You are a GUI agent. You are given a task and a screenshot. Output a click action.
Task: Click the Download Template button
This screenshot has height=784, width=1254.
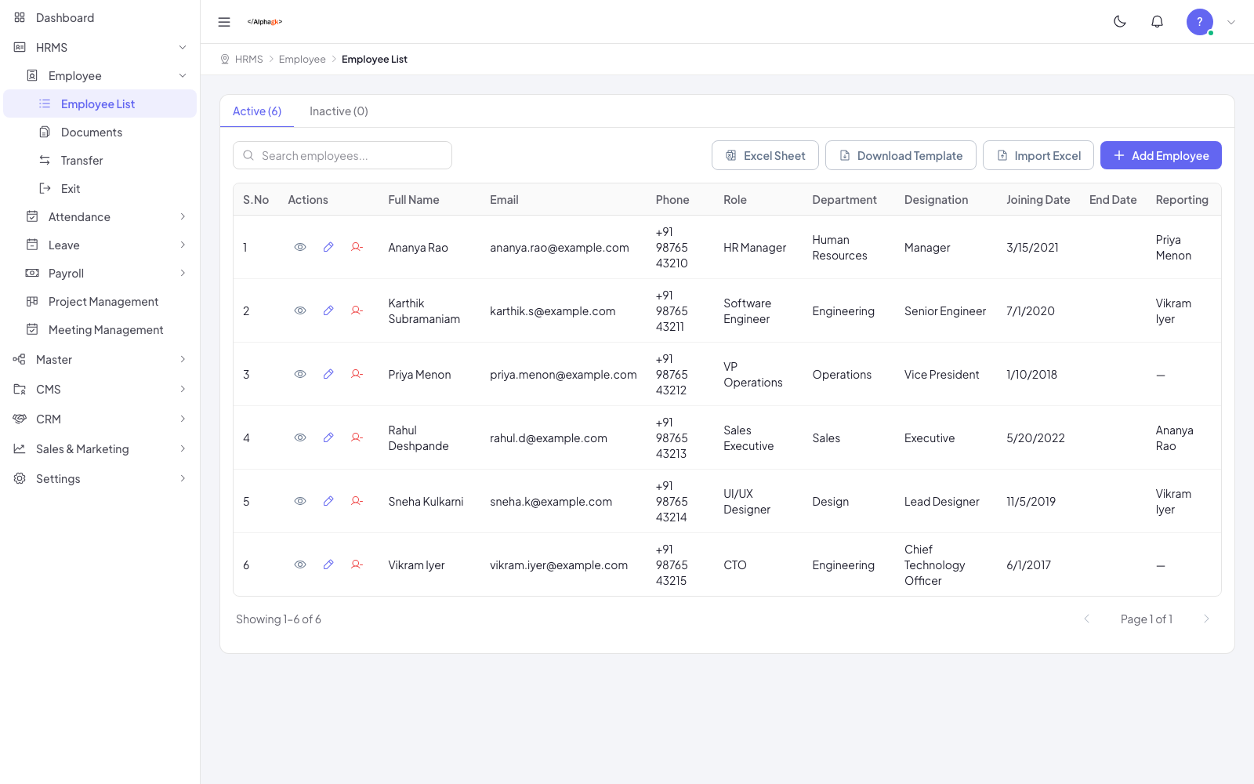coord(901,155)
